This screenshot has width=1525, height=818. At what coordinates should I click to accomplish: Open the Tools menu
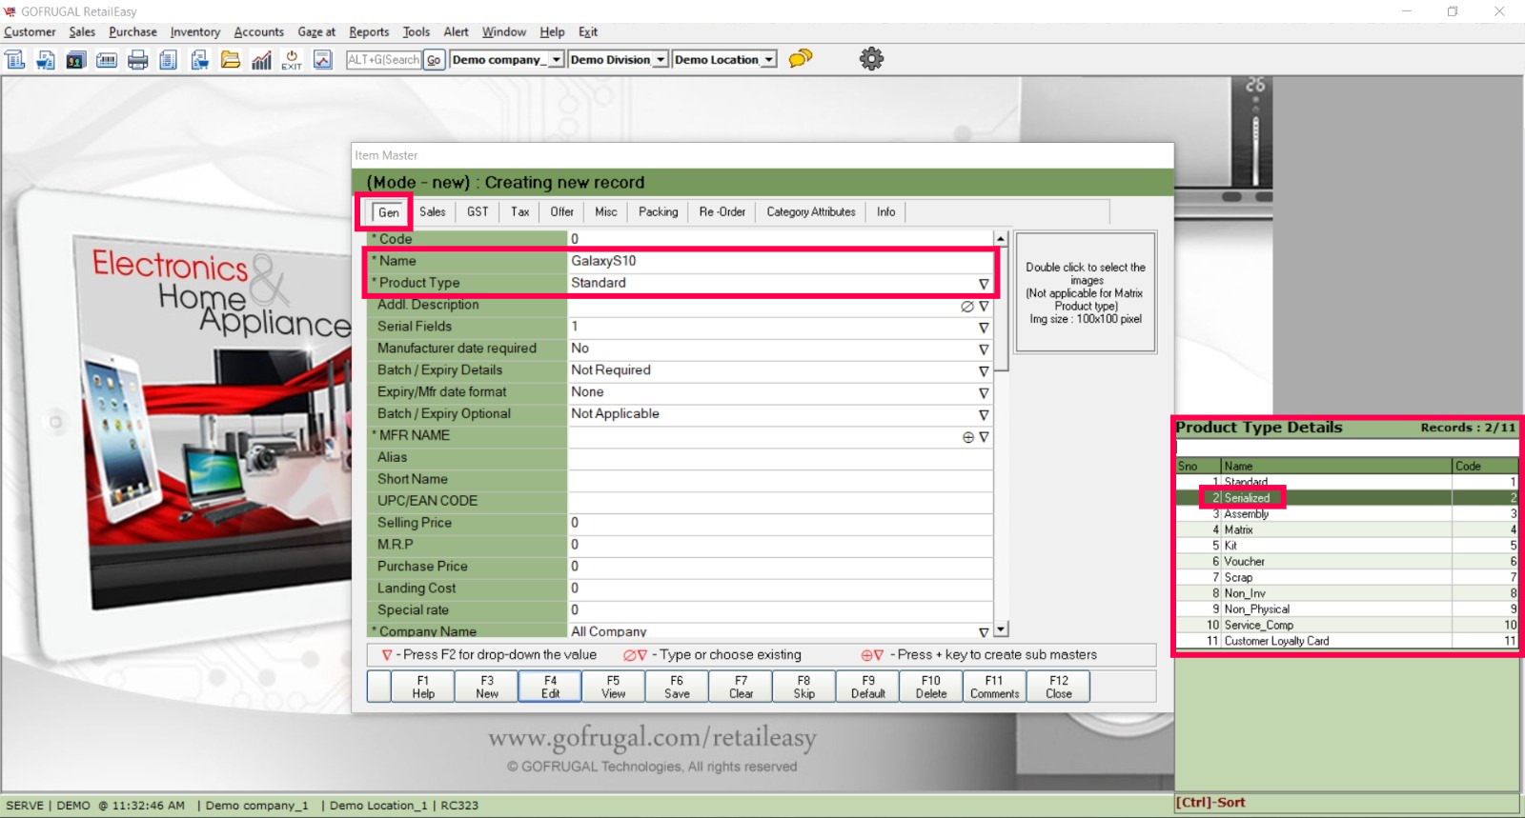(x=417, y=32)
